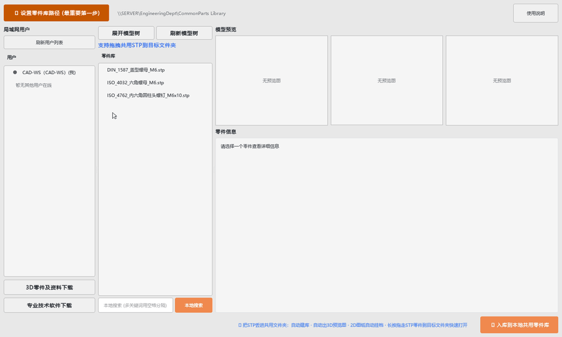Click the orange 本地搜索 button
Viewport: 562px width, 337px height.
tap(194, 305)
